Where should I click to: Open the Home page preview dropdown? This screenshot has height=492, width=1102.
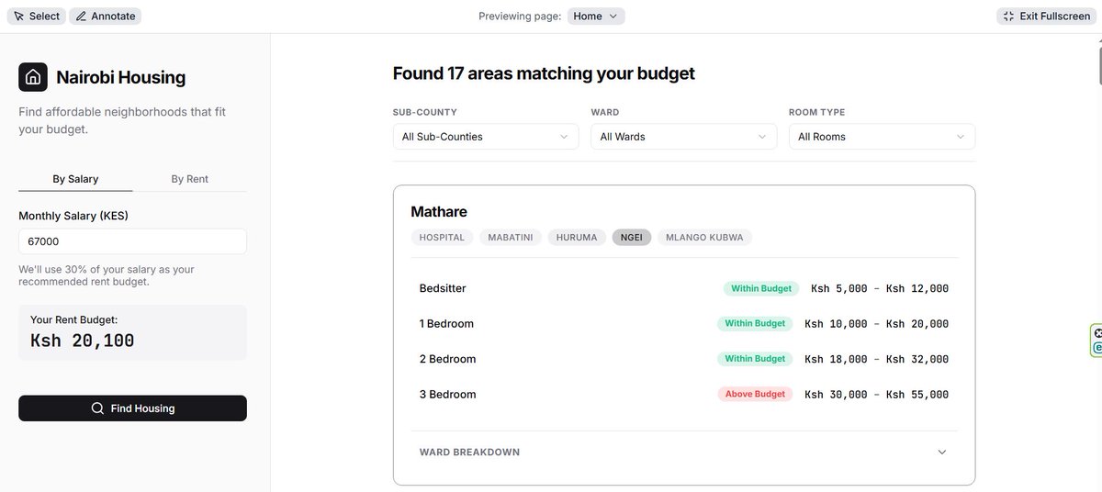point(596,17)
